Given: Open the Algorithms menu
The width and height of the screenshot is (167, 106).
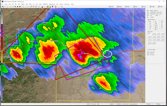Looking at the screenshot, I should pos(52,4).
